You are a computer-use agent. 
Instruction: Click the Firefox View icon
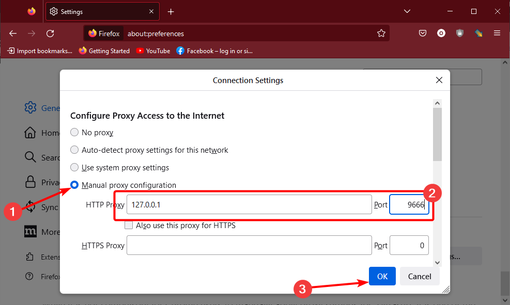click(32, 11)
